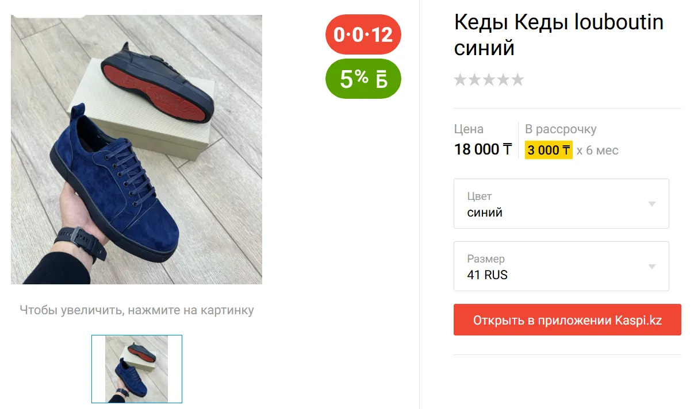Click the yellow 3 000 ₸ installment amount
694x409 pixels.
point(549,150)
